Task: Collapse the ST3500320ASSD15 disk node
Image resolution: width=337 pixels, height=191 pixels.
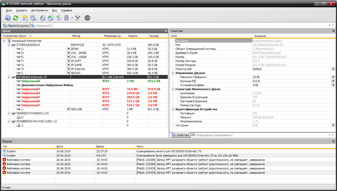Action: (9, 45)
